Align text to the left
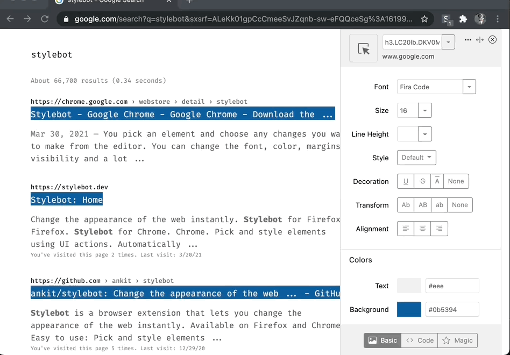The width and height of the screenshot is (510, 355). [x=406, y=229]
